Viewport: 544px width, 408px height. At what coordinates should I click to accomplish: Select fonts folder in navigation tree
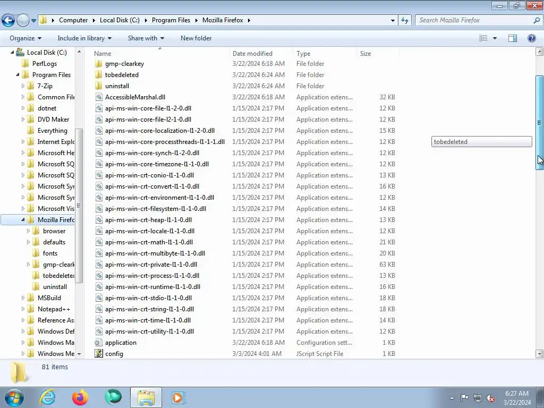pyautogui.click(x=50, y=253)
